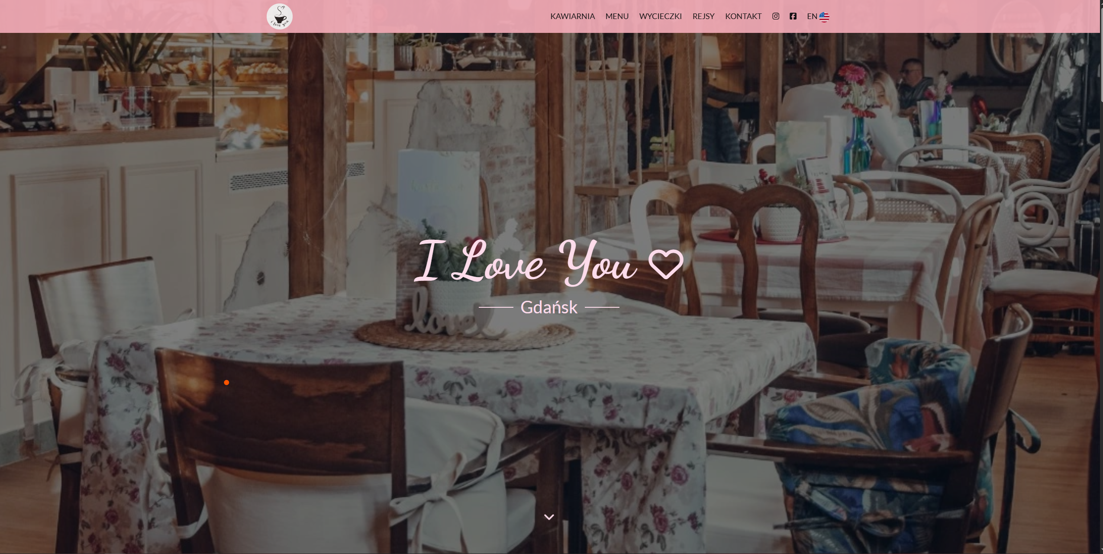Click the I Love You coffee cup logo

tap(279, 16)
